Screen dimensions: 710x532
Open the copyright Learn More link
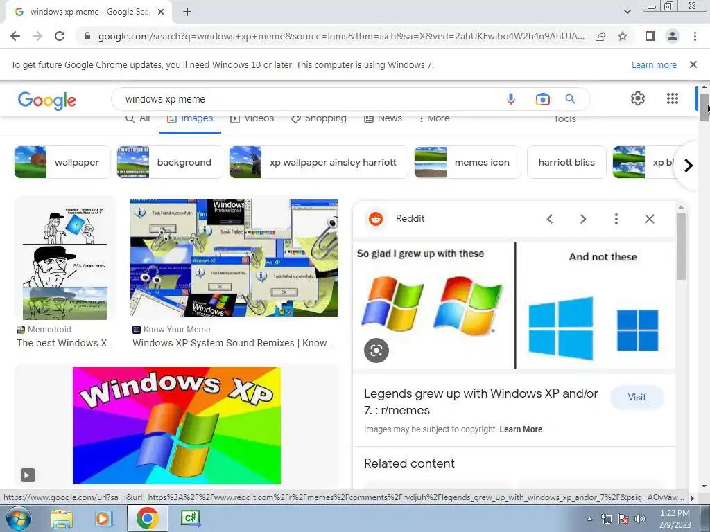(521, 429)
